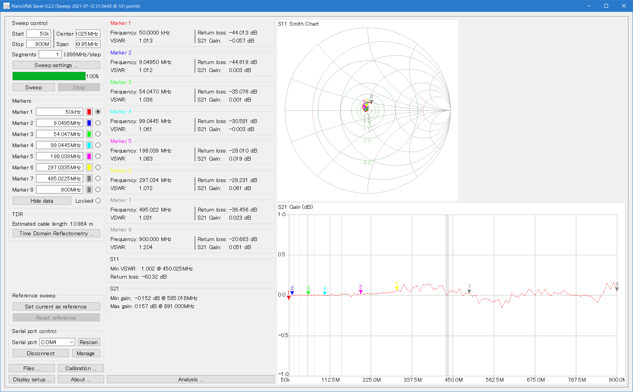Select the Marker 5 radio button

click(98, 156)
